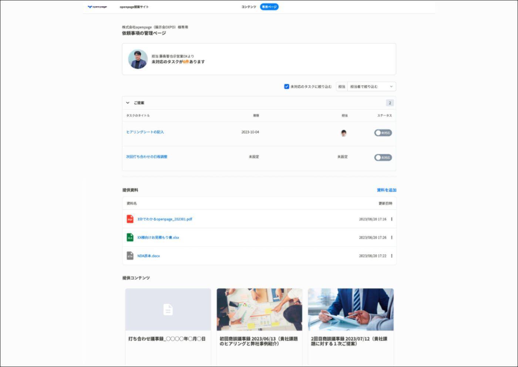
Task: Click the 2回目商談議事録 2023/07/12 title
Action: tap(349, 341)
